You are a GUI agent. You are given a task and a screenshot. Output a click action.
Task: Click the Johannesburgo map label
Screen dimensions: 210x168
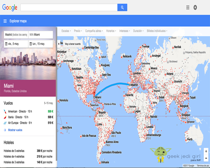(154, 135)
